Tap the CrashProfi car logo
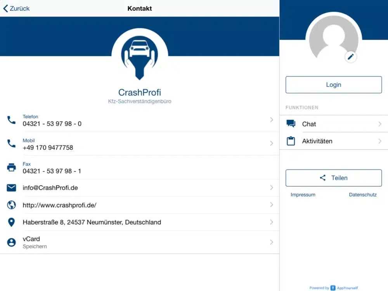Viewport: 388px width, 291px height. coord(140,57)
